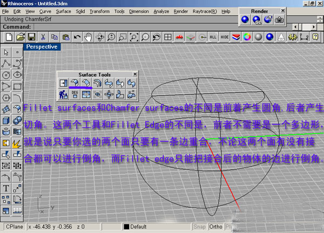Screen dimensions: 324x233
Task: Click the Undo arrow toolbar icon
Action: (77, 37)
